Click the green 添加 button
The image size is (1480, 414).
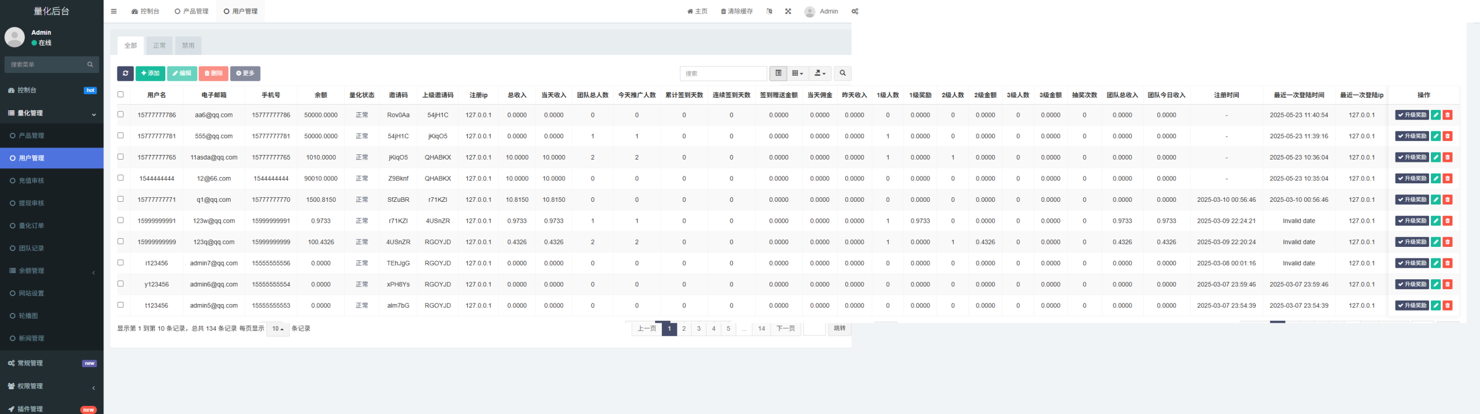150,73
